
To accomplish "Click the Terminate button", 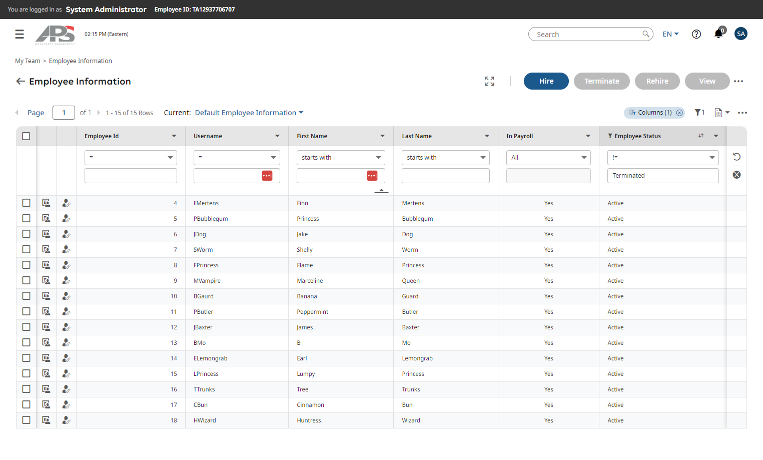I will point(602,81).
